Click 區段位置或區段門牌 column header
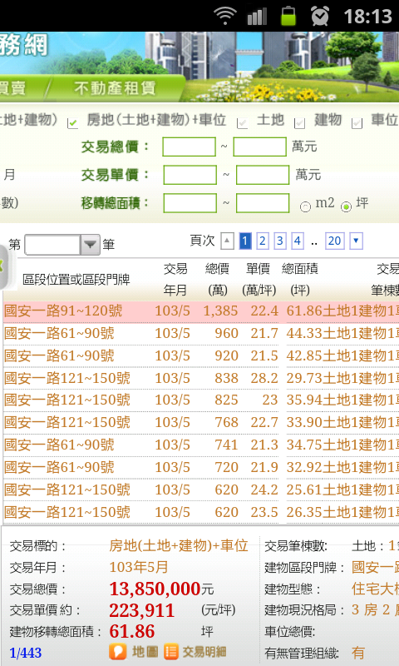The height and width of the screenshot is (666, 399). [x=76, y=280]
